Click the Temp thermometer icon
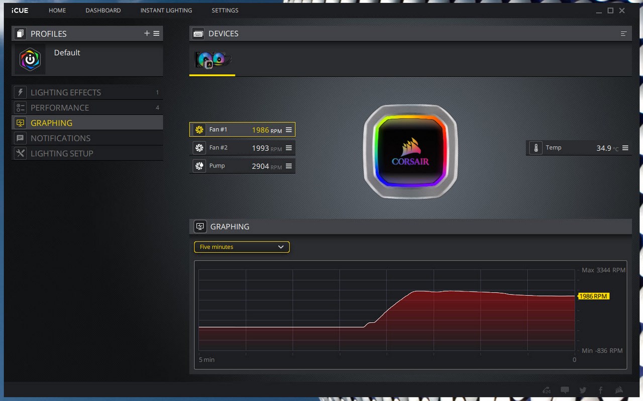643x401 pixels. (x=536, y=148)
